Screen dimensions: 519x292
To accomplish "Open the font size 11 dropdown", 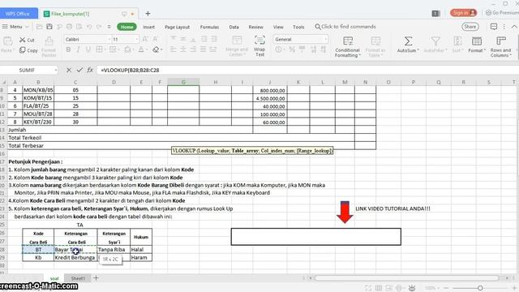I will click(137, 40).
